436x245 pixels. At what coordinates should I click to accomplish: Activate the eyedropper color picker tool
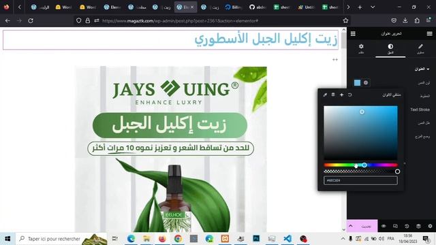325,95
